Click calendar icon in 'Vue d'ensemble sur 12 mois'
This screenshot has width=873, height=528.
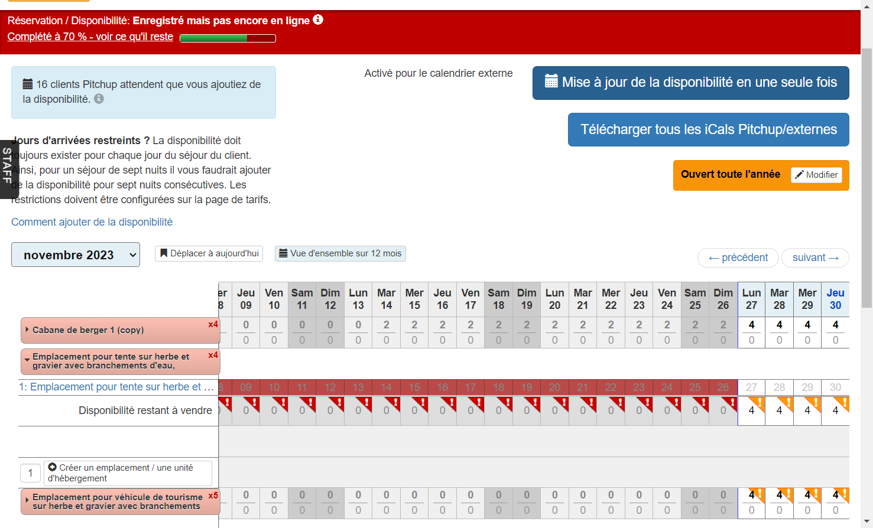click(283, 253)
